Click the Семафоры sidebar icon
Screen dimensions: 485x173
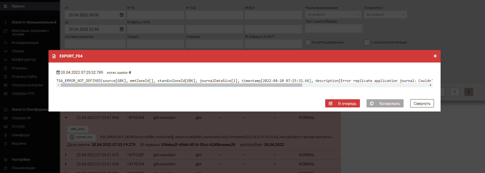tap(6, 135)
